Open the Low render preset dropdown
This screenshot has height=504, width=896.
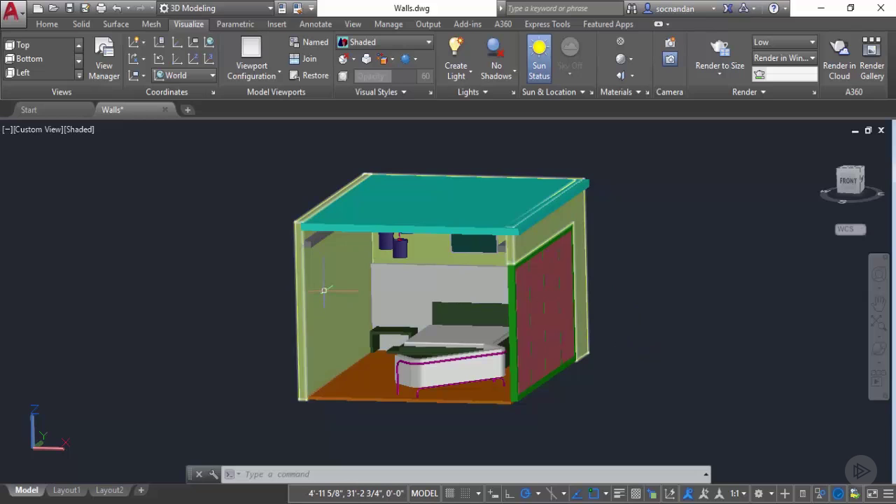click(784, 42)
